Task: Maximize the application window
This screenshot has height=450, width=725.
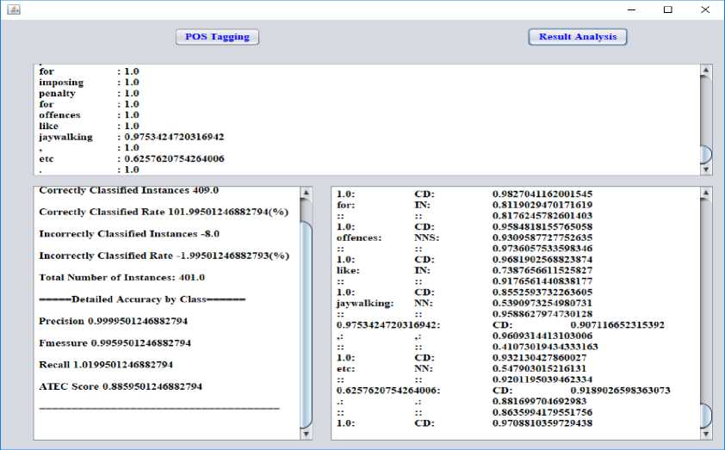Action: coord(667,9)
